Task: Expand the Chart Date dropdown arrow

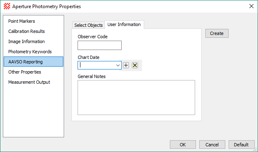Action: coord(118,65)
